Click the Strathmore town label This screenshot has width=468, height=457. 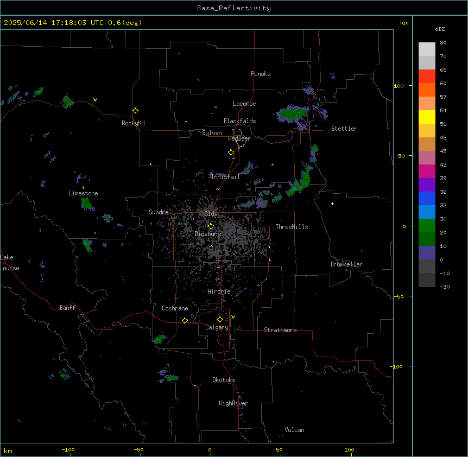[280, 330]
